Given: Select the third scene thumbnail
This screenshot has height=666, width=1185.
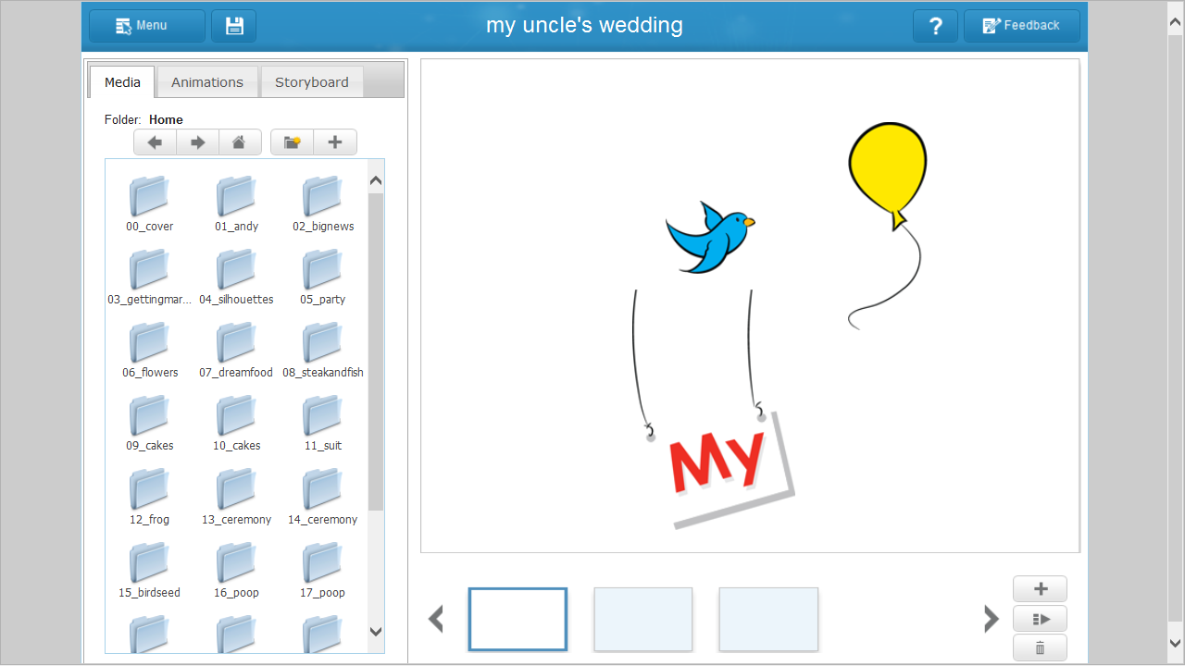Looking at the screenshot, I should click(768, 619).
